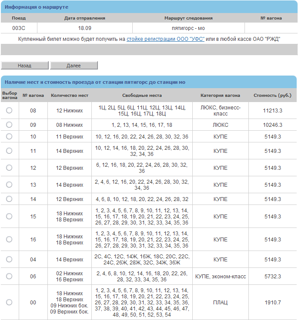Click price 11213.3 for ЛЮКС бизнес-класс

click(x=272, y=111)
